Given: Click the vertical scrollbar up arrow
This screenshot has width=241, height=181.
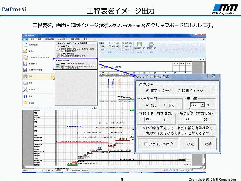Looking at the screenshot, I should tap(203, 64).
